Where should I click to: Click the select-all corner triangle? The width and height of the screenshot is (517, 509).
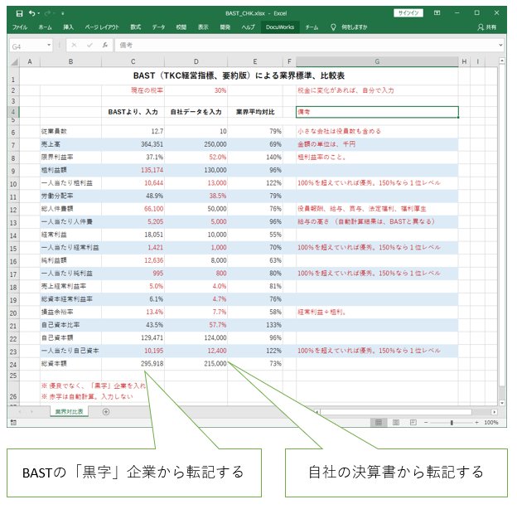tap(14, 61)
